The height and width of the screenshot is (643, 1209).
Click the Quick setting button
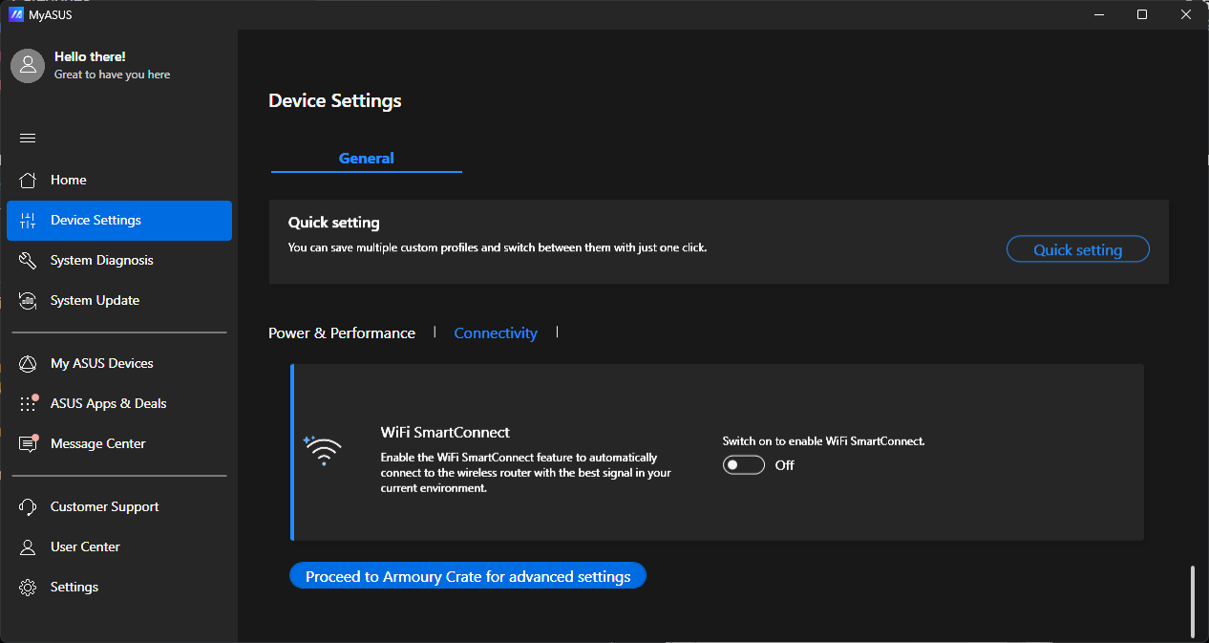(x=1078, y=249)
